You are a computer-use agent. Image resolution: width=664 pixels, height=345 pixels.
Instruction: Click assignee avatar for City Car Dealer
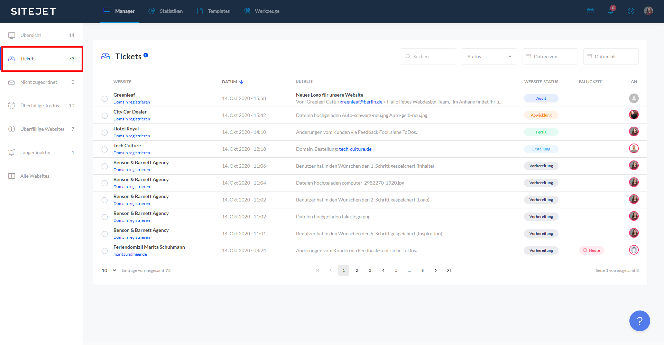point(634,115)
